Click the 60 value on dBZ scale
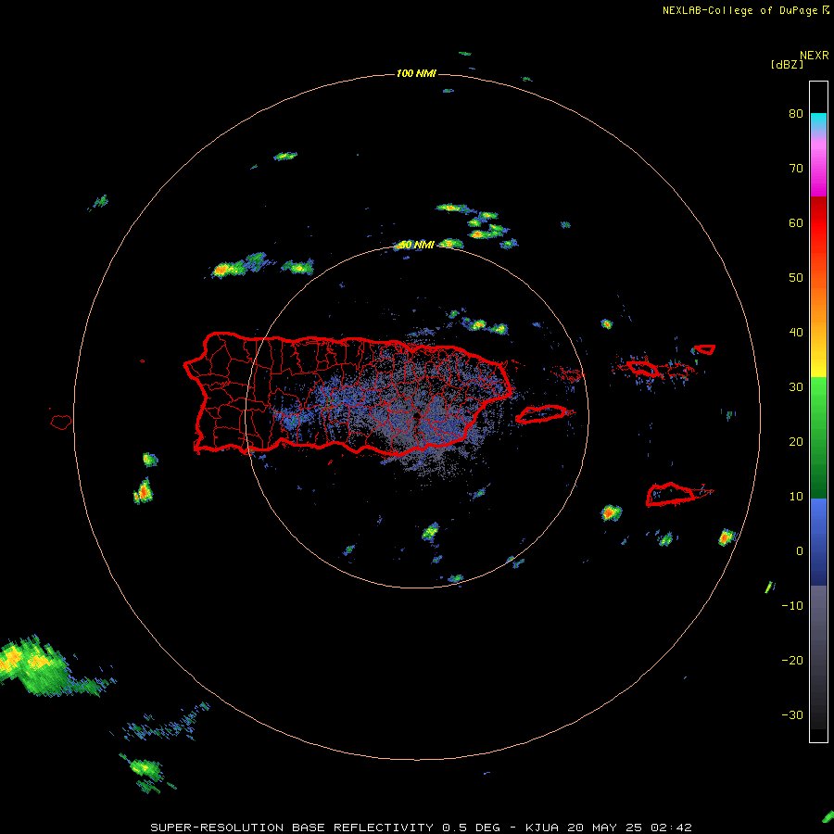834x834 pixels. (x=796, y=222)
